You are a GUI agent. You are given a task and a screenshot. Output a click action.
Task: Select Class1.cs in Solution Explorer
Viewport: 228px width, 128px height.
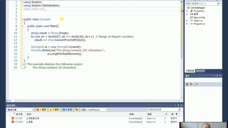tap(198, 21)
